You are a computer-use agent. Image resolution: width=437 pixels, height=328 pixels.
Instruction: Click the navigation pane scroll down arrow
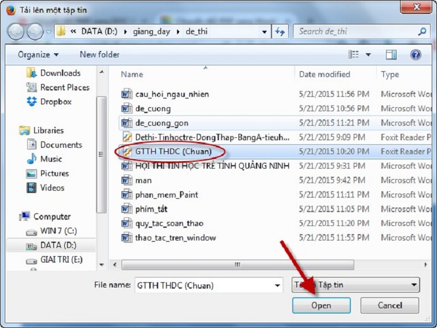click(102, 265)
